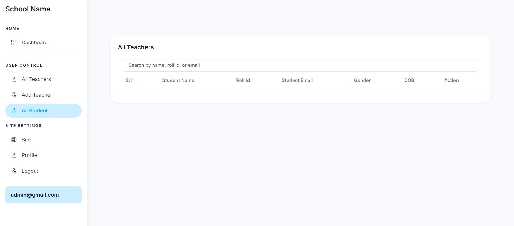Open the Add Teacher page
Viewport: 514px width, 226px height.
click(37, 95)
